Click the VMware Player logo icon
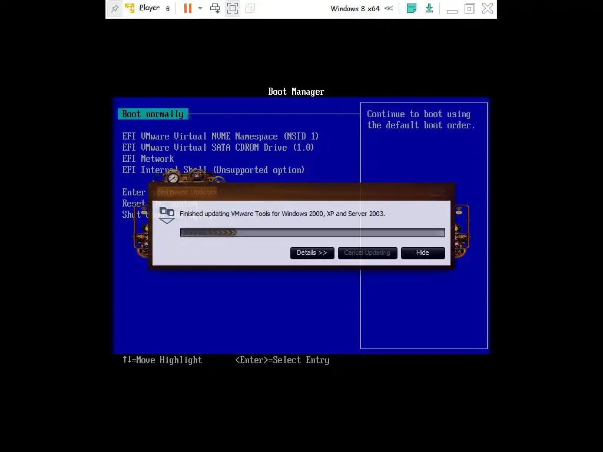The height and width of the screenshot is (452, 603). click(130, 8)
